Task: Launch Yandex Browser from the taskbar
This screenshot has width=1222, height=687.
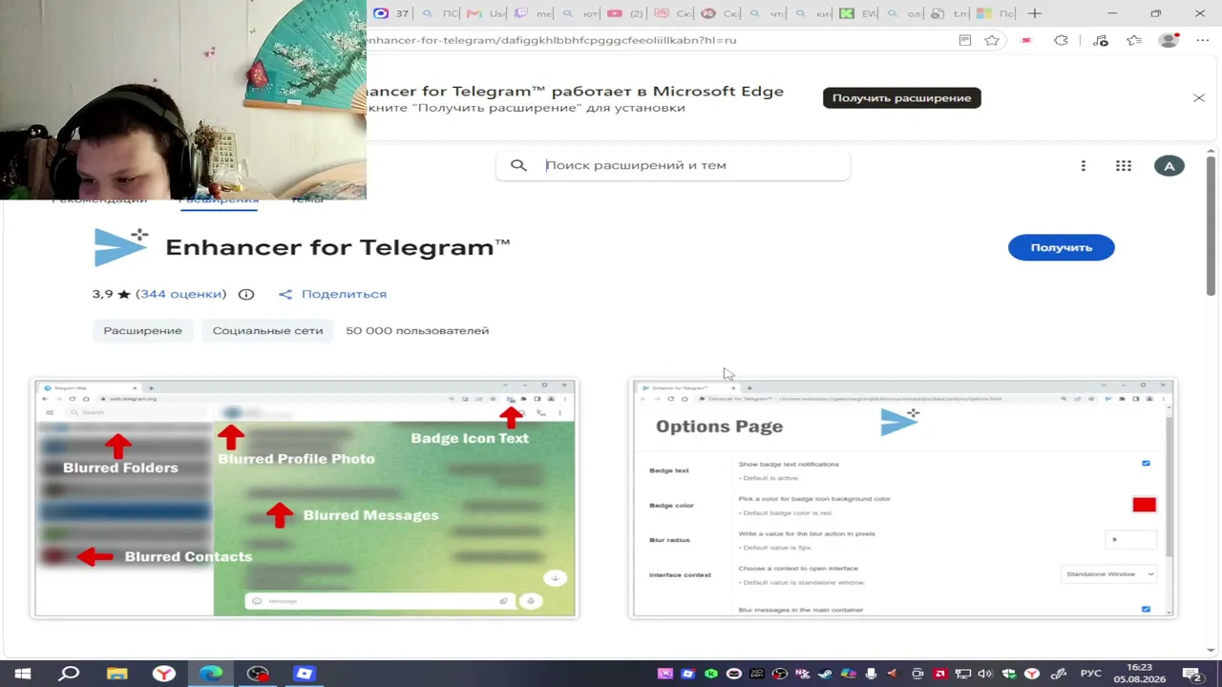Action: [163, 674]
